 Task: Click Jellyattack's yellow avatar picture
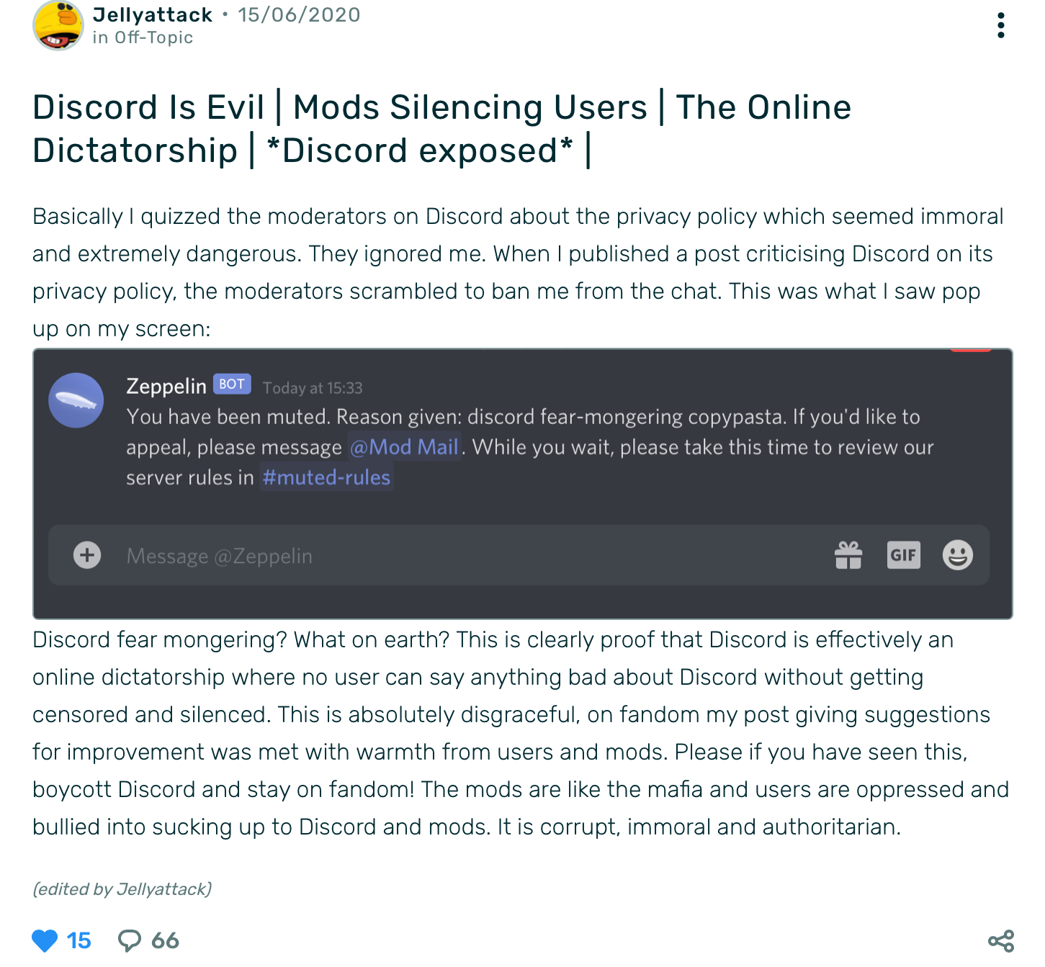[58, 25]
